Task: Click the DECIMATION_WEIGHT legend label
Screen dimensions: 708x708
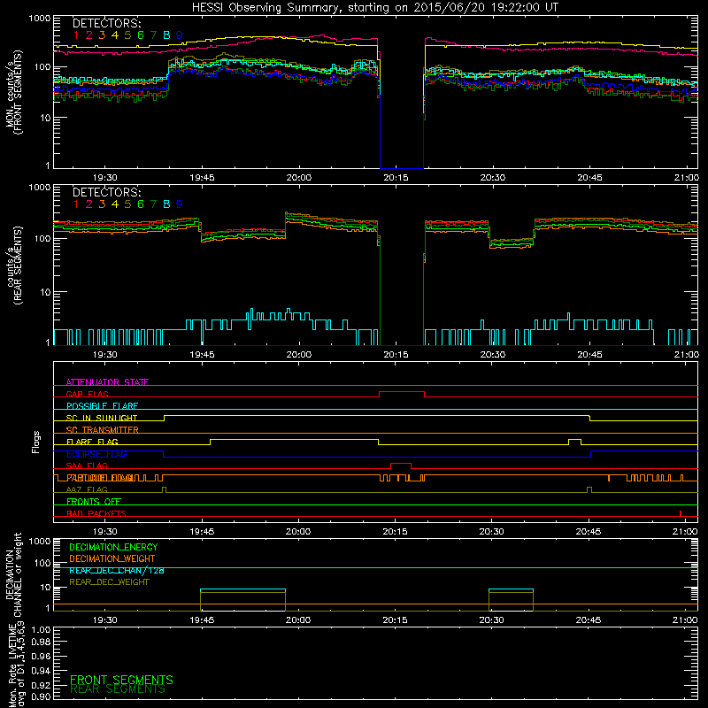Action: (x=112, y=559)
